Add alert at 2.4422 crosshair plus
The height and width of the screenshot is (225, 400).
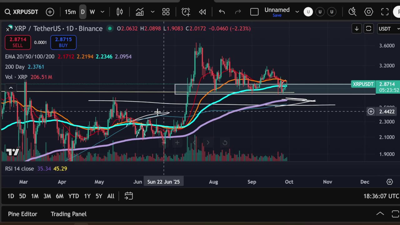coord(371,112)
